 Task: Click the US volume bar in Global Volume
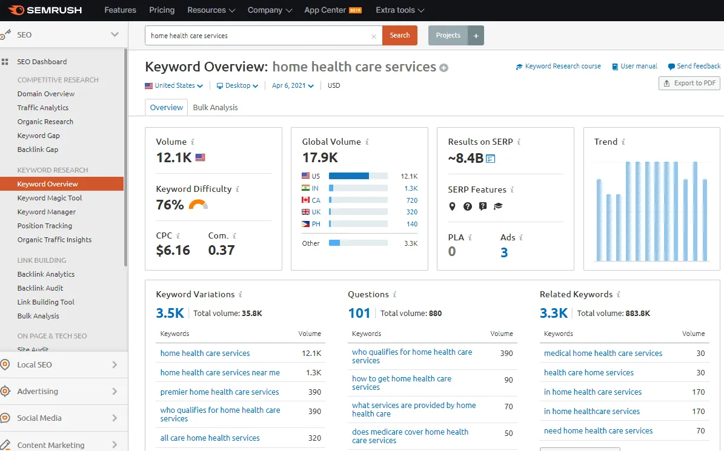click(x=358, y=176)
